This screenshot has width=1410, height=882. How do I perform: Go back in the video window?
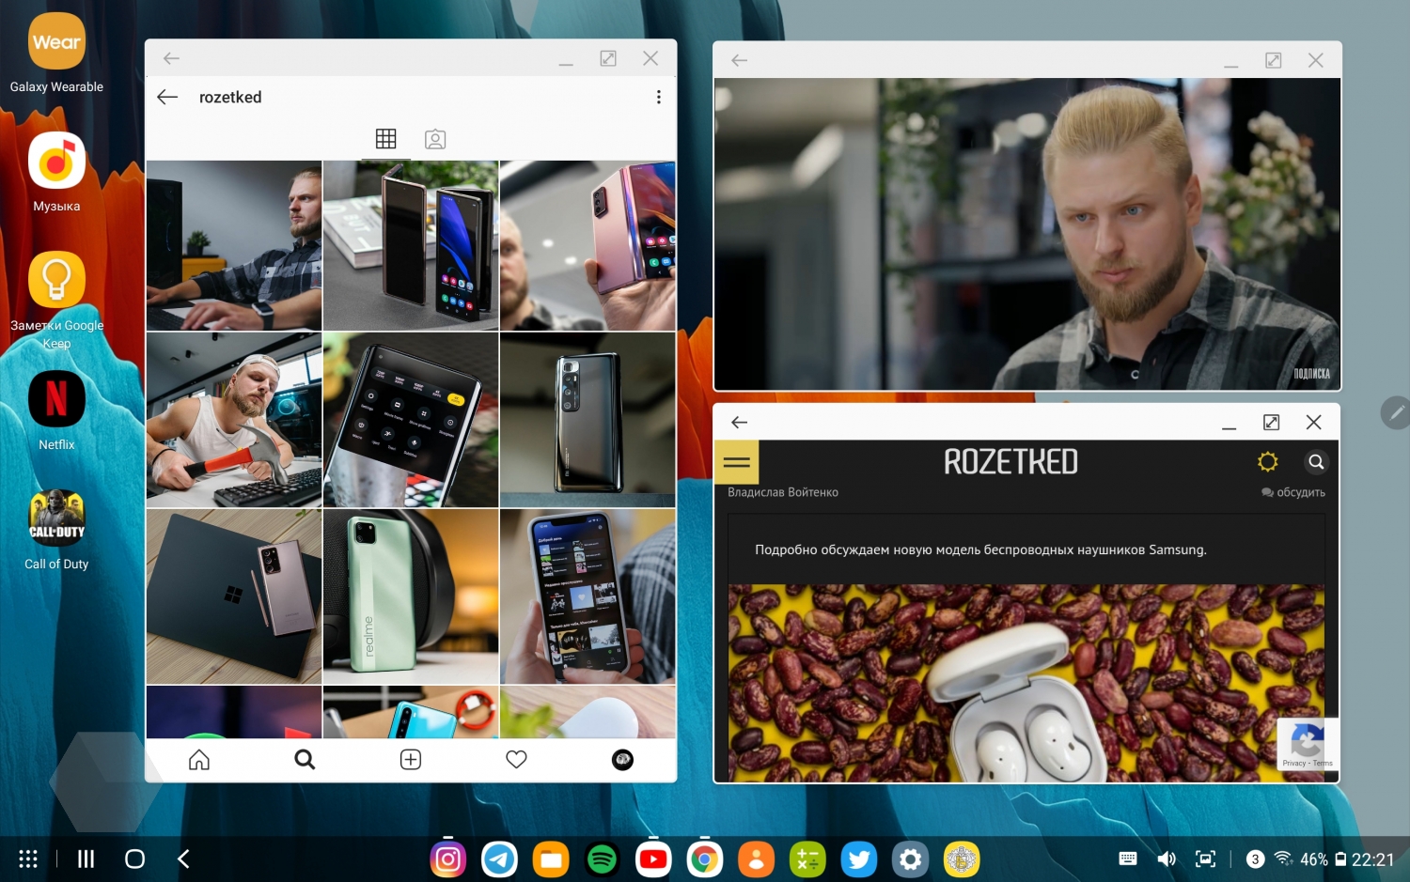740,60
